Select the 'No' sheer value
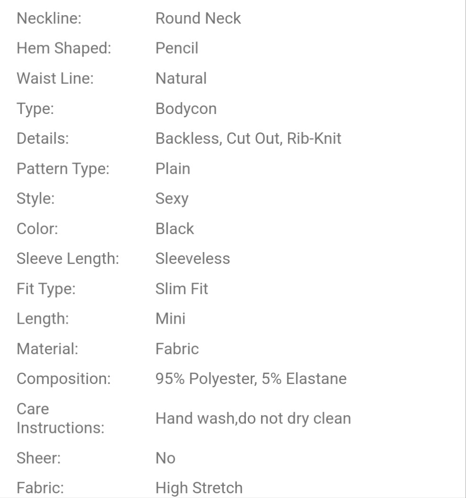 click(165, 458)
